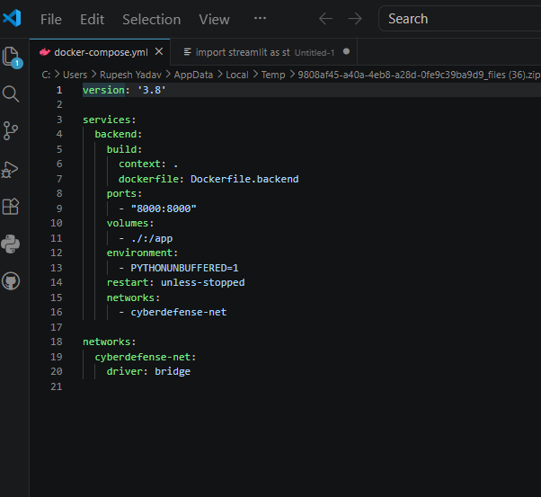Click the 'restart:' key on line 14

click(130, 283)
